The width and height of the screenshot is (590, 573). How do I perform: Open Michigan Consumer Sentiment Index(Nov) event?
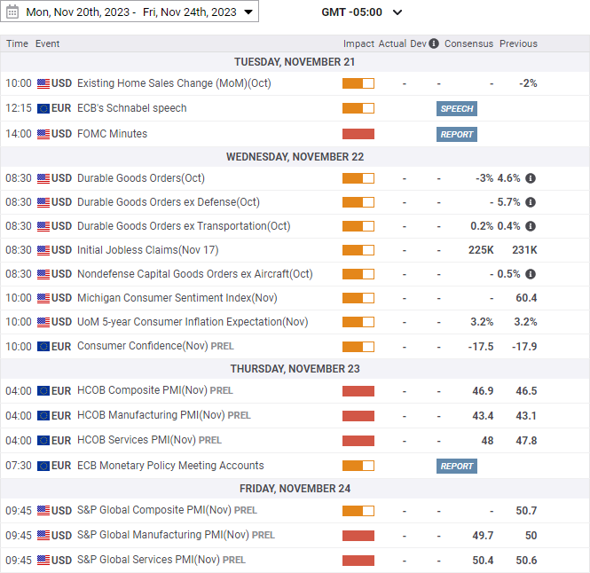[177, 298]
